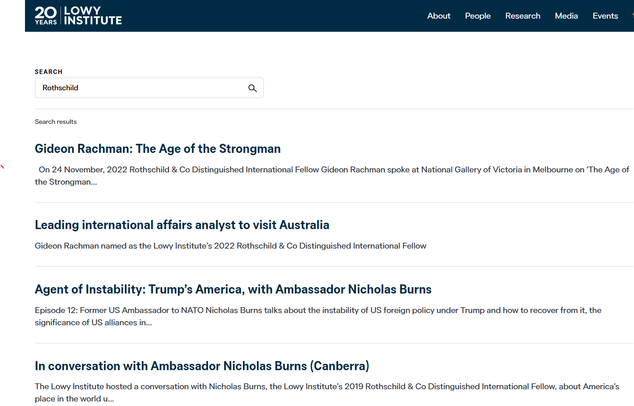
Task: Click the Lowy Institute 20 Years logo
Action: coord(78,15)
